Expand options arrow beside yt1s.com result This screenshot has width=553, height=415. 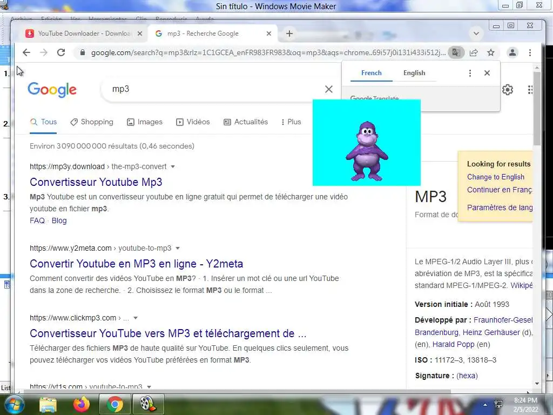[149, 387]
